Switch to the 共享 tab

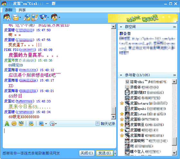(x=22, y=10)
